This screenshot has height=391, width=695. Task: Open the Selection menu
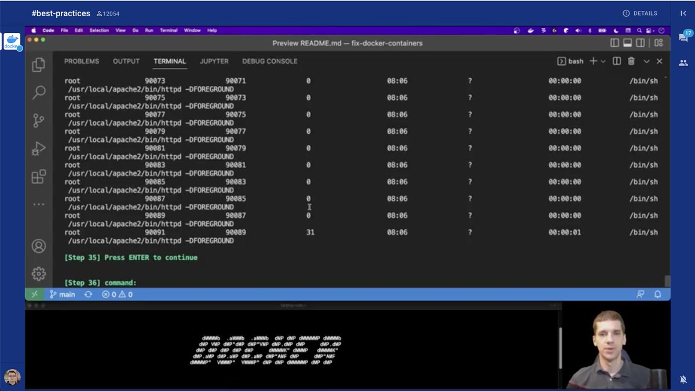tap(99, 30)
